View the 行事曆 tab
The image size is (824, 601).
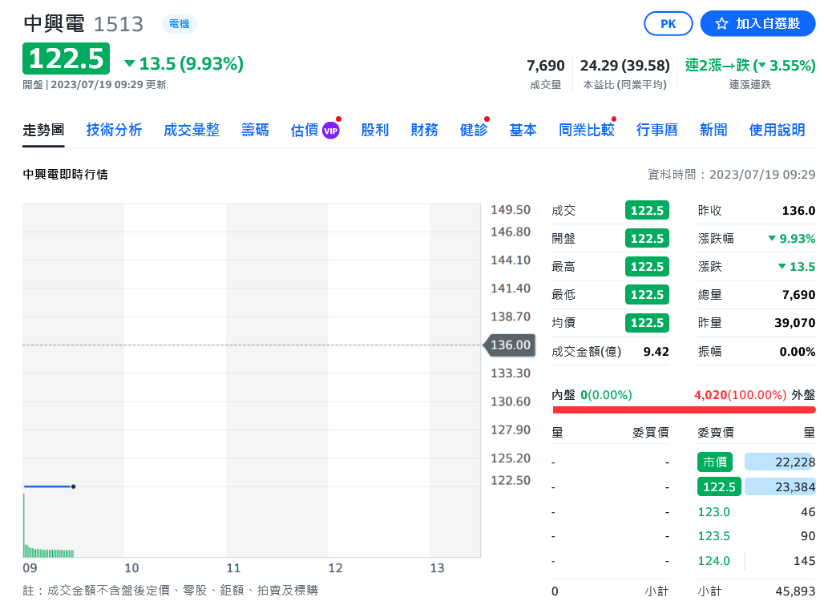[656, 130]
